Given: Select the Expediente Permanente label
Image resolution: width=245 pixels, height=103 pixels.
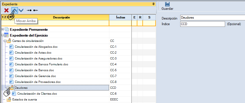Looking at the screenshot, I should pos(29,29).
